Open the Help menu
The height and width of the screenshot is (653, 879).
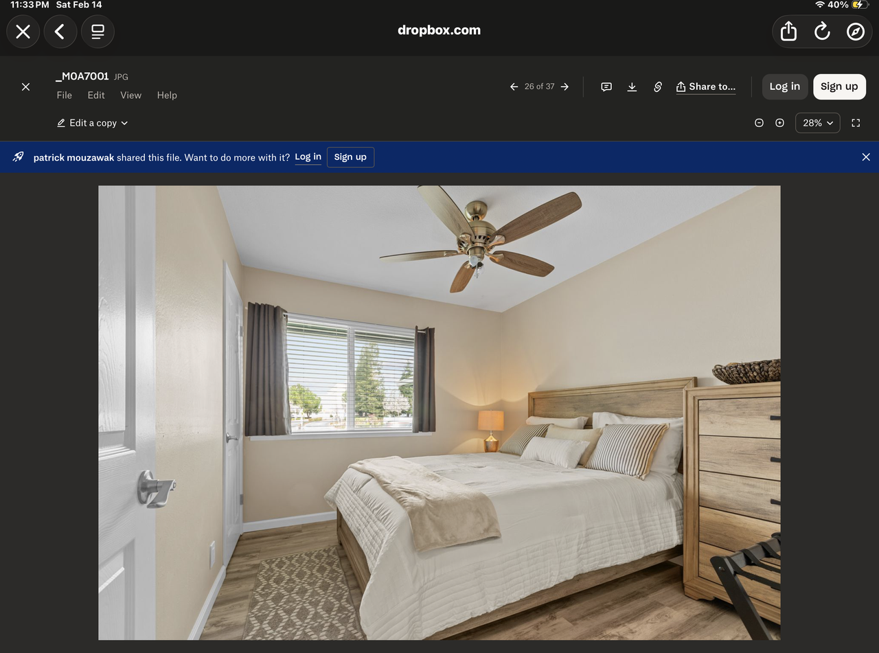167,95
